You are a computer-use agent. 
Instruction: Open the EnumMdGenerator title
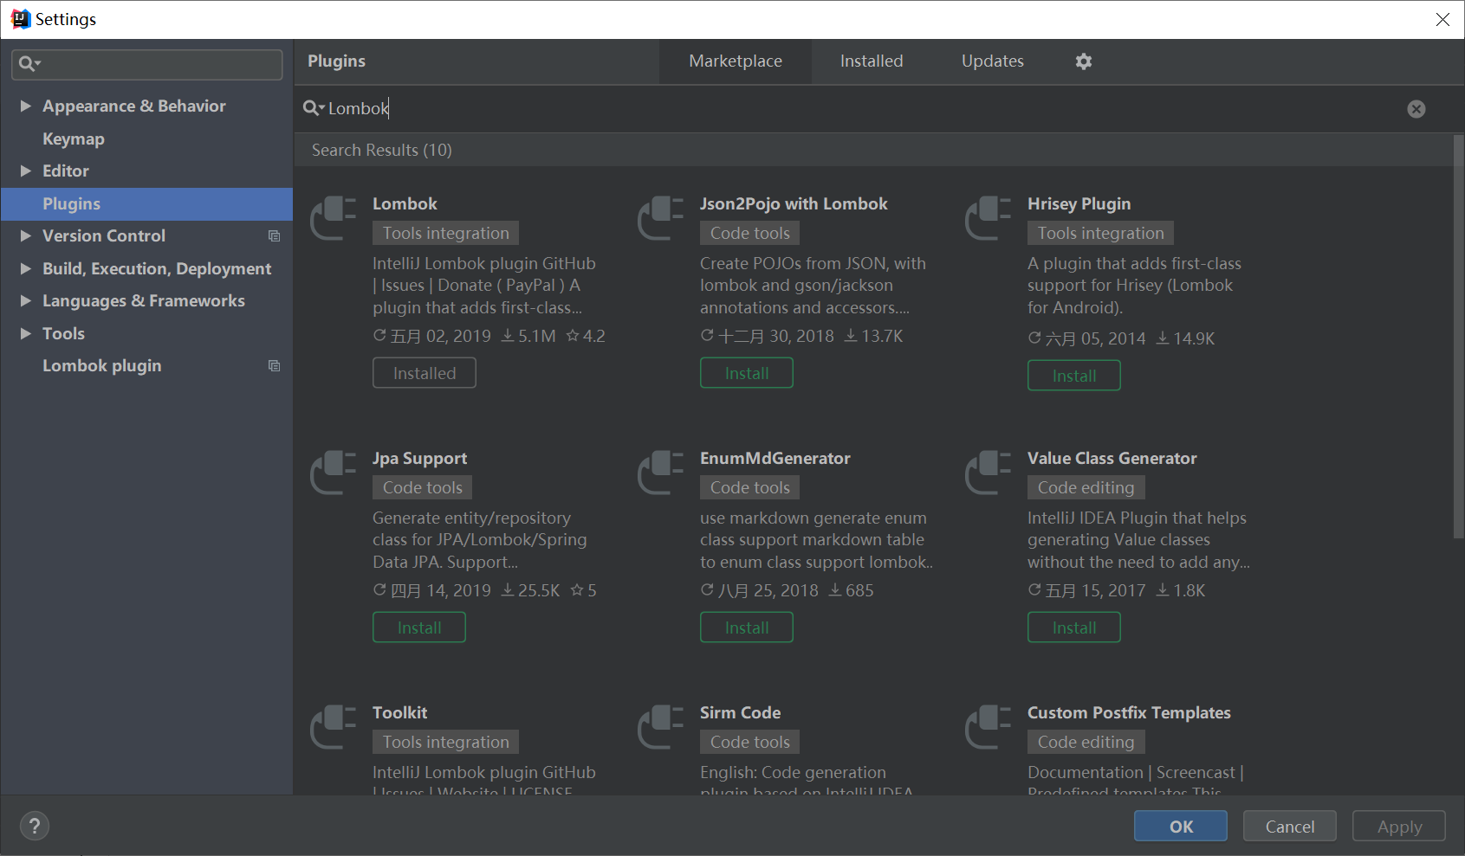pos(775,459)
